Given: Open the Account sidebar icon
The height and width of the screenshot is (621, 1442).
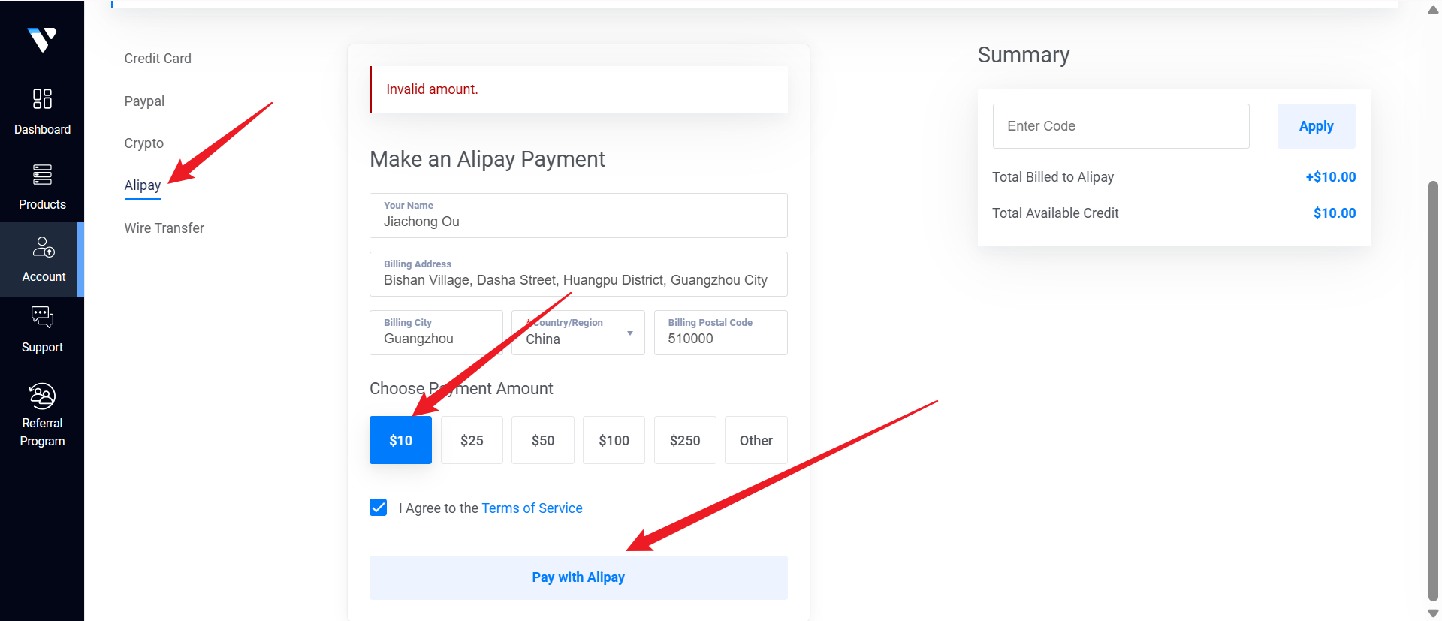Looking at the screenshot, I should click(44, 247).
